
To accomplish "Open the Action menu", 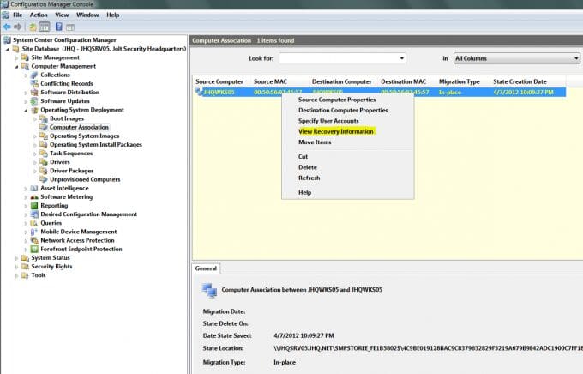I will pyautogui.click(x=39, y=15).
